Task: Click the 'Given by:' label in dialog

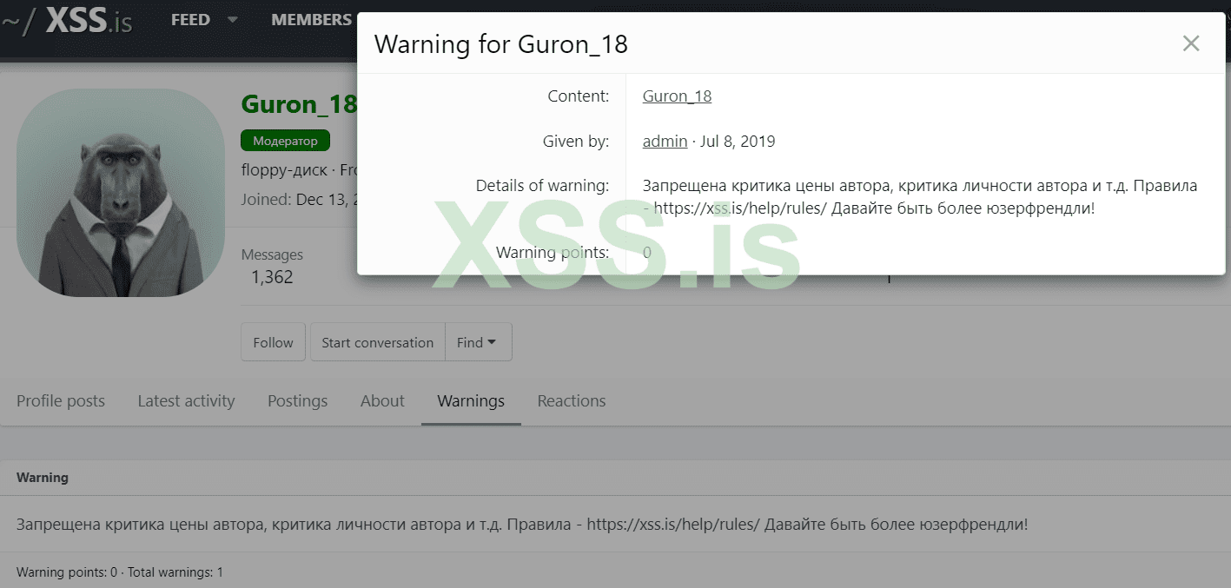Action: pyautogui.click(x=576, y=141)
